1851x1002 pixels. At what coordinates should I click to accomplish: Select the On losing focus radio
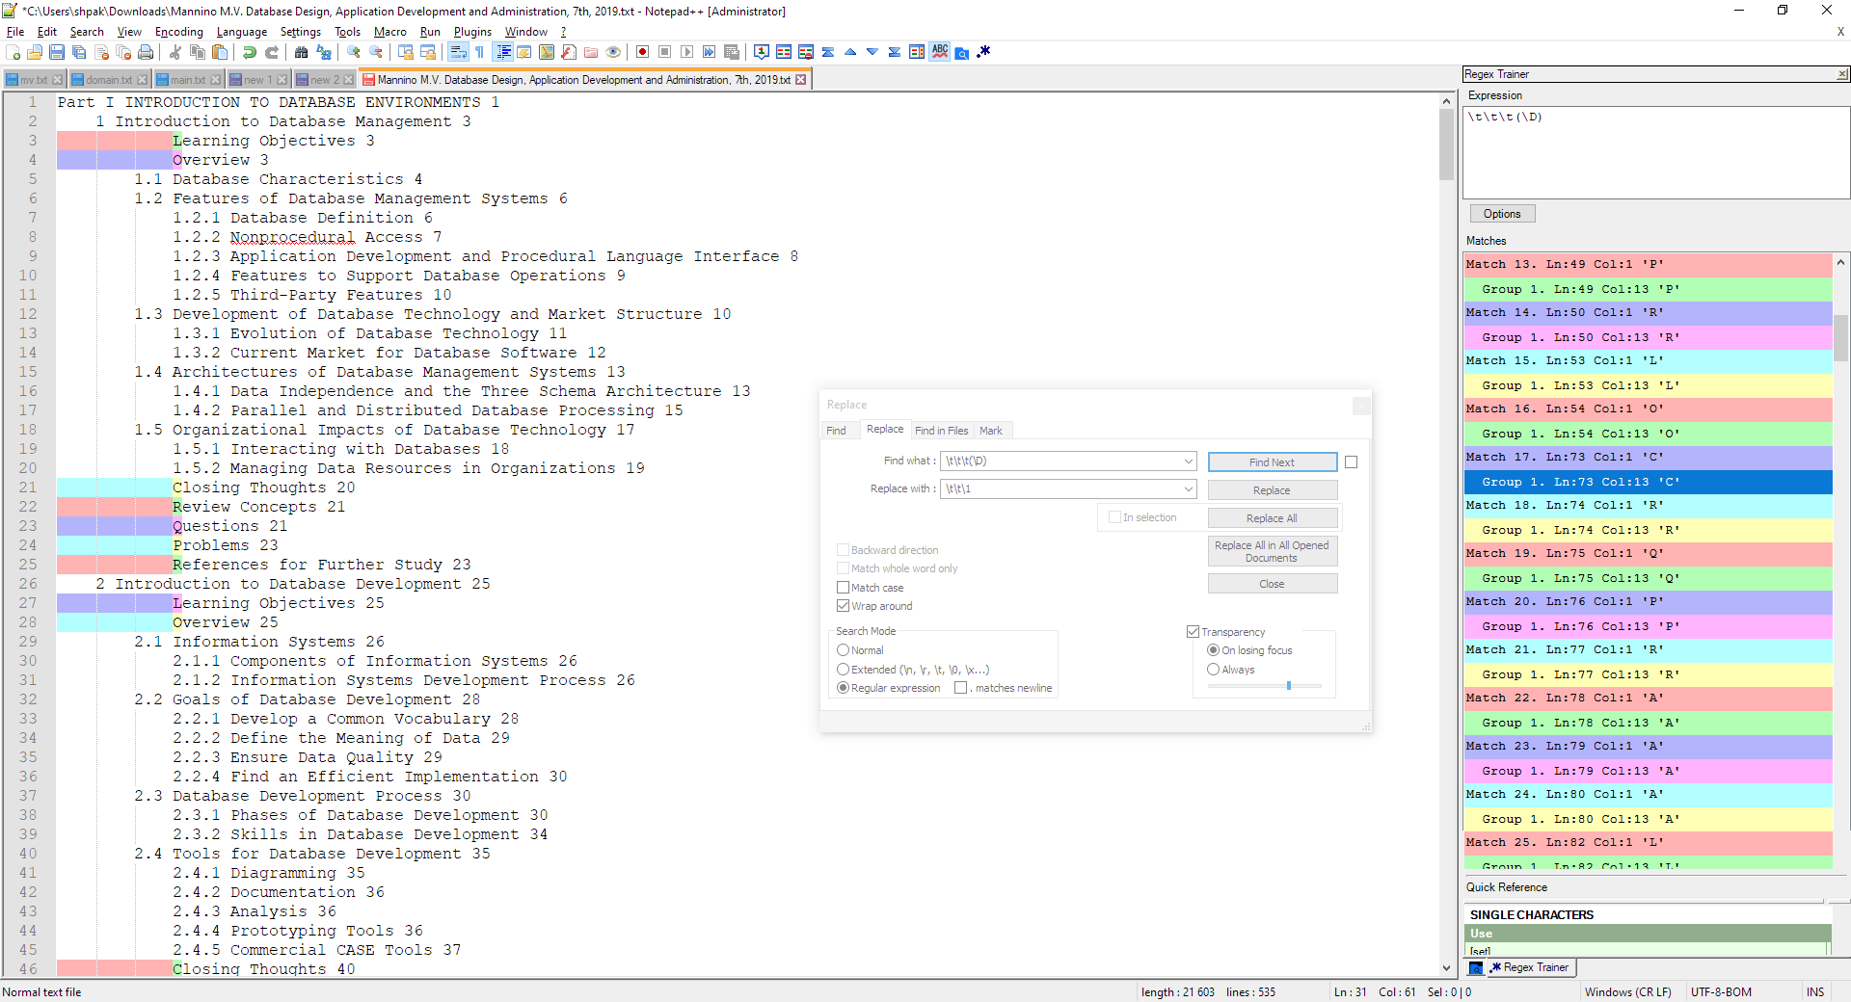pyautogui.click(x=1213, y=650)
